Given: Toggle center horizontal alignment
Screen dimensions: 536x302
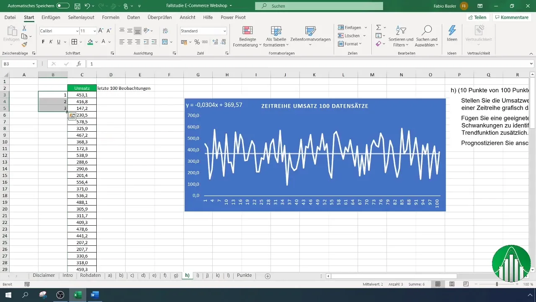Looking at the screenshot, I should [130, 42].
